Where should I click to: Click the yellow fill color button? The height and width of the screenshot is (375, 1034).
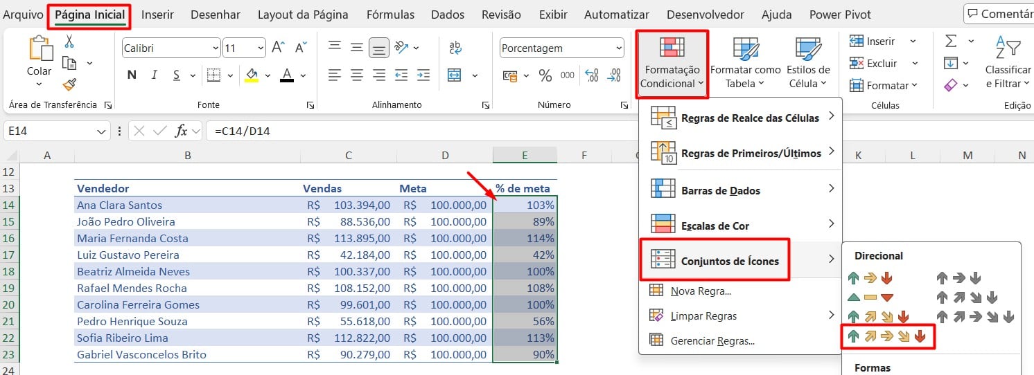(252, 75)
